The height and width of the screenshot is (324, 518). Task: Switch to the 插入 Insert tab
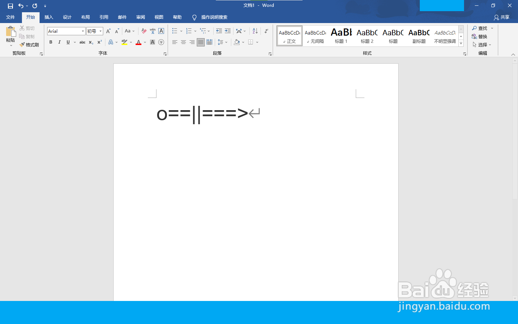(x=49, y=17)
